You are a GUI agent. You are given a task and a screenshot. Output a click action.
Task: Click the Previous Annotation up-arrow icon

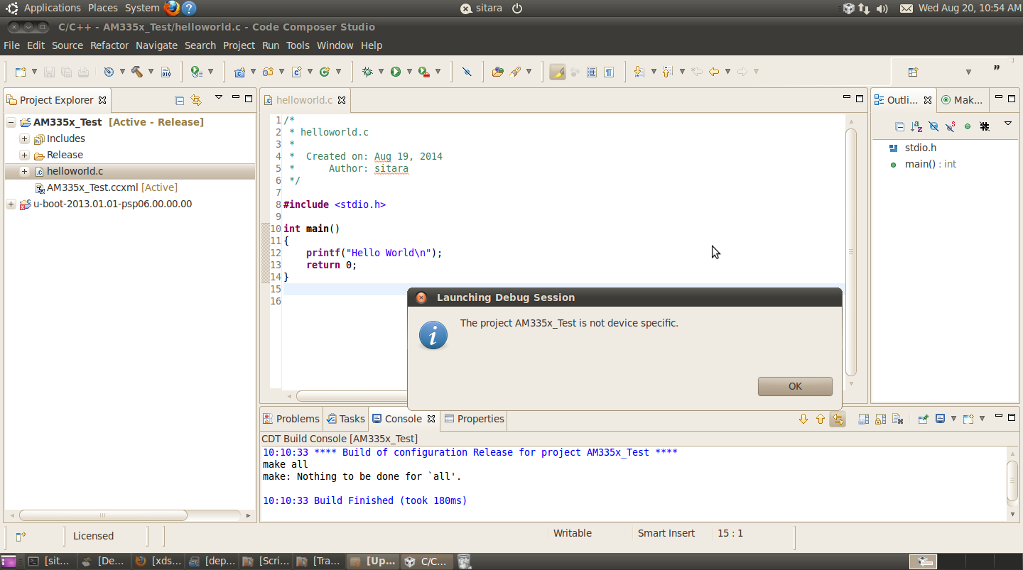click(667, 72)
